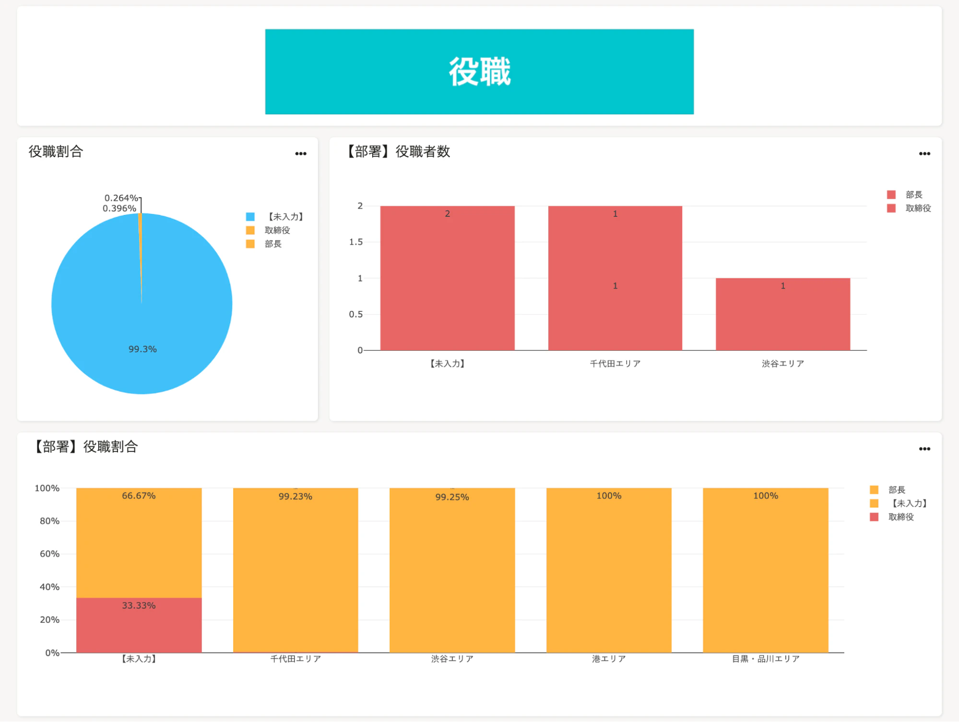Select the 33.33% red bar segment

point(139,625)
